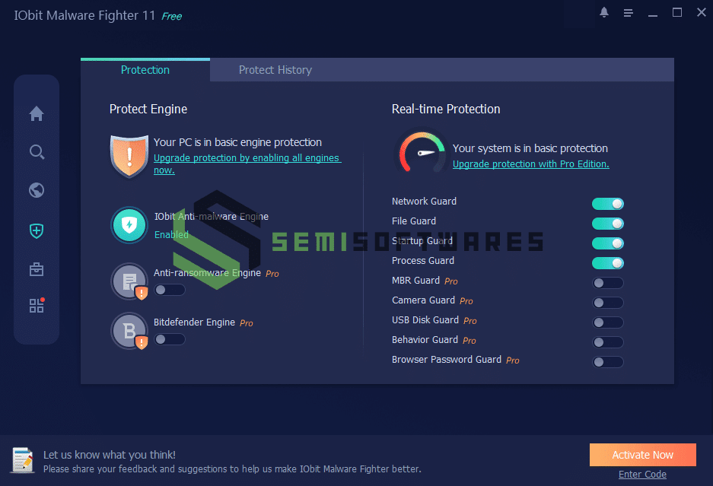Click the USB Disk Guard label

point(425,320)
